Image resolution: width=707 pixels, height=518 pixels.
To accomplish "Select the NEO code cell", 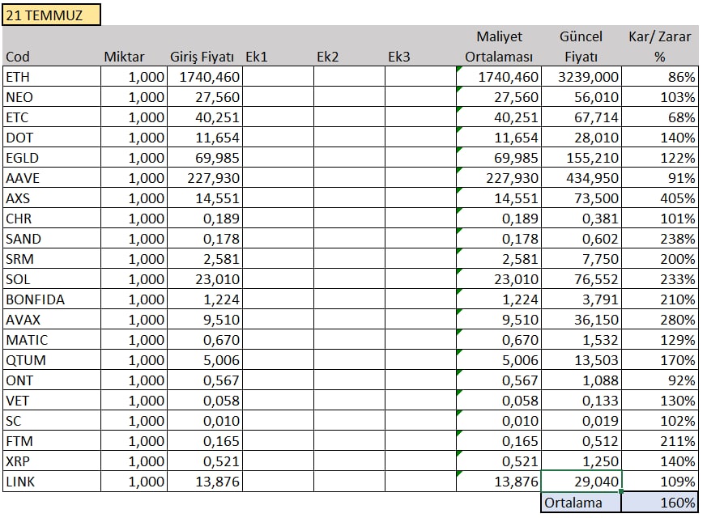I will tap(51, 97).
